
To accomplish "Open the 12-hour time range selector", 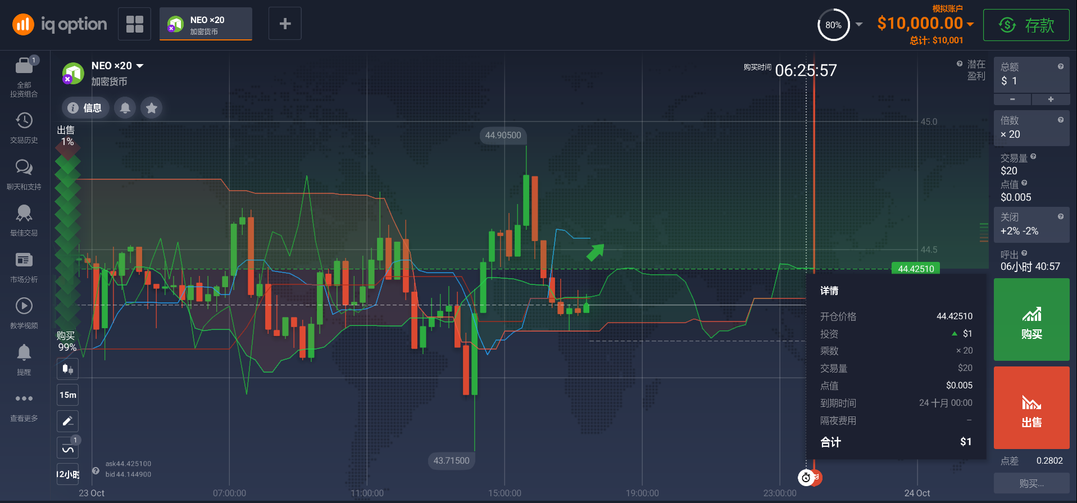I will 67,474.
